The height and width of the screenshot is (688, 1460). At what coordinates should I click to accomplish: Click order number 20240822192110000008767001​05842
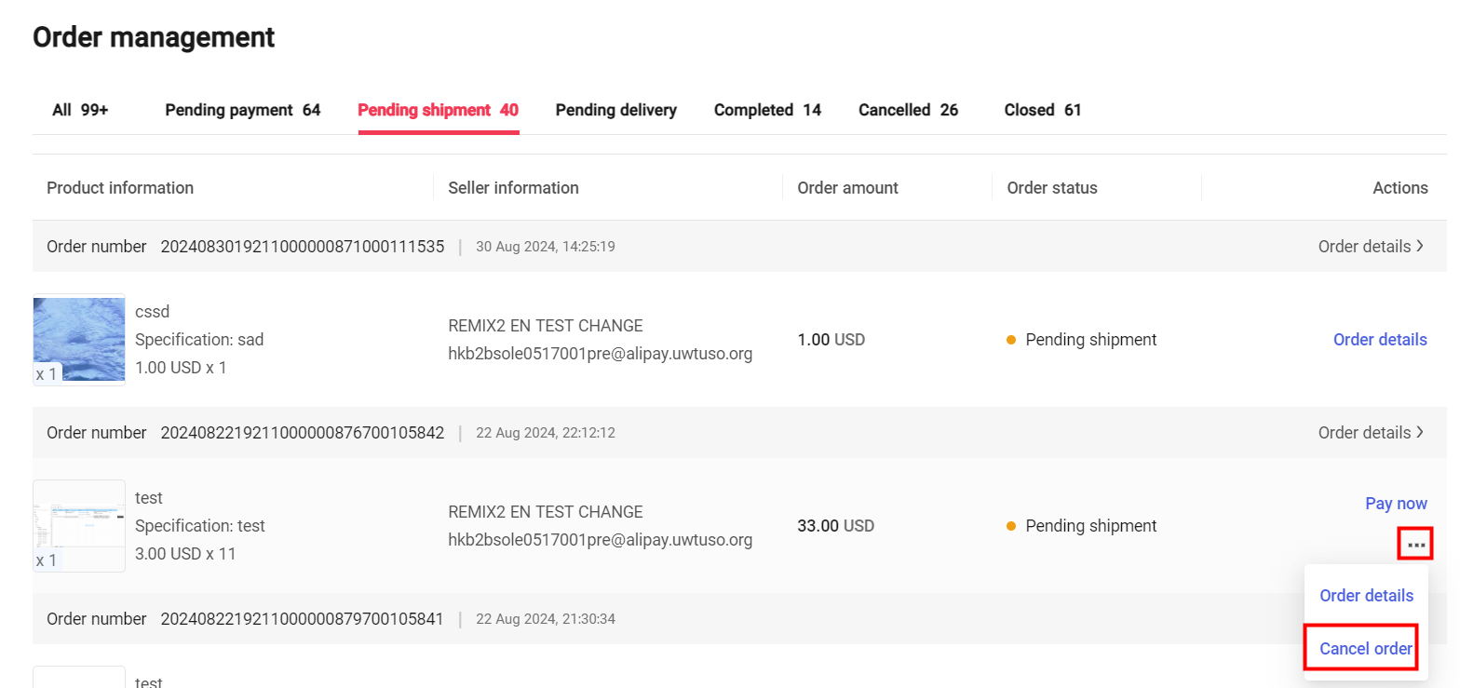tap(302, 433)
